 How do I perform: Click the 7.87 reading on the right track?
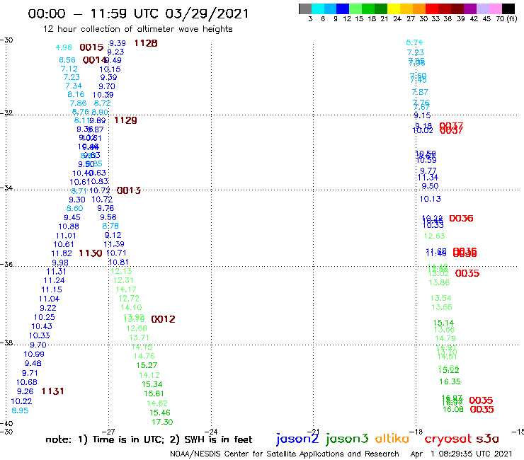pyautogui.click(x=420, y=92)
